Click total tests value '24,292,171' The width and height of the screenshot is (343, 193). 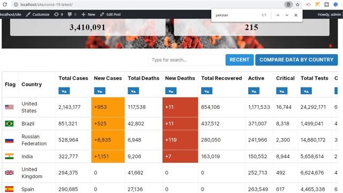[313, 107]
